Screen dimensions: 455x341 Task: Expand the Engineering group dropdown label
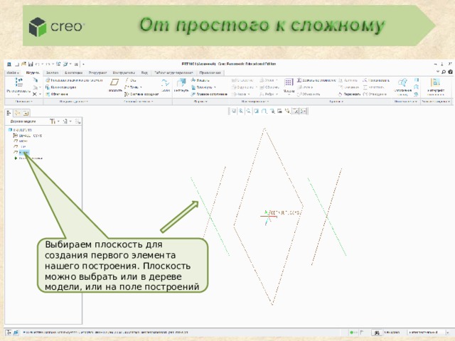pos(255,102)
